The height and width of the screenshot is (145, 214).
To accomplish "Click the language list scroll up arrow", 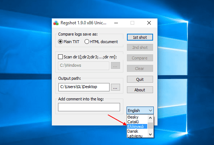I will coord(151,118).
